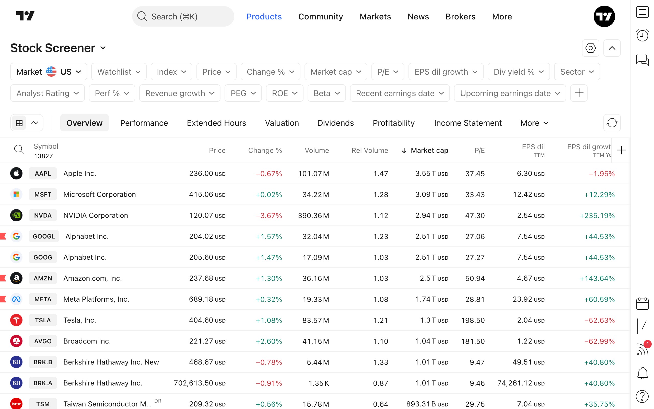Image resolution: width=654 pixels, height=409 pixels.
Task: Open the Sector filter dropdown
Action: click(x=577, y=72)
